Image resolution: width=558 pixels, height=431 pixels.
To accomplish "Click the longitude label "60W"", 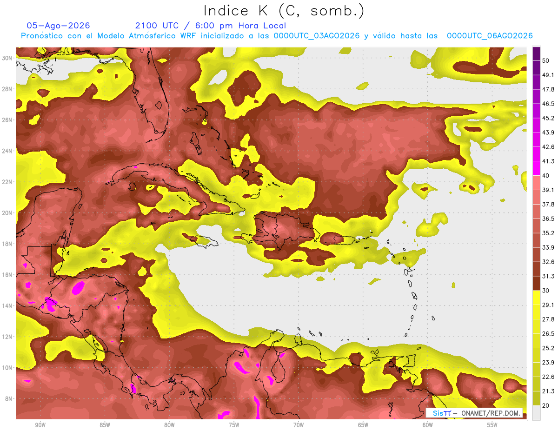I will pos(428,425).
